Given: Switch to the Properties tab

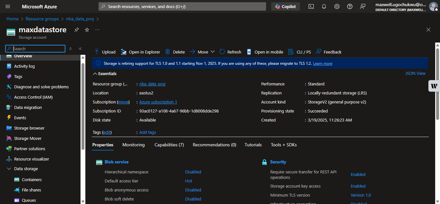Looking at the screenshot, I should coord(103,145).
